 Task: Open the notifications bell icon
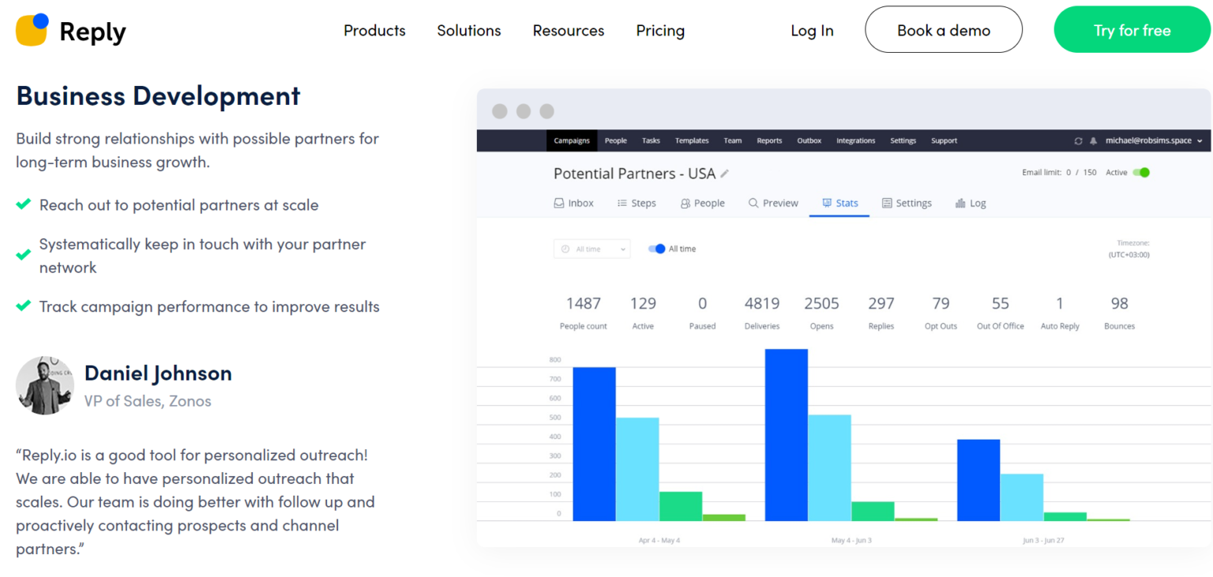click(1094, 141)
